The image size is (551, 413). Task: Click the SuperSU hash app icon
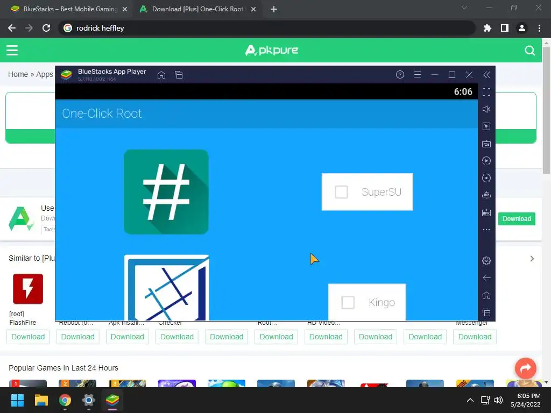click(x=166, y=192)
